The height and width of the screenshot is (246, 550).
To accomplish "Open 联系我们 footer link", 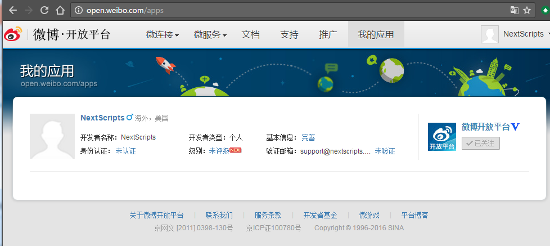I will (x=219, y=215).
